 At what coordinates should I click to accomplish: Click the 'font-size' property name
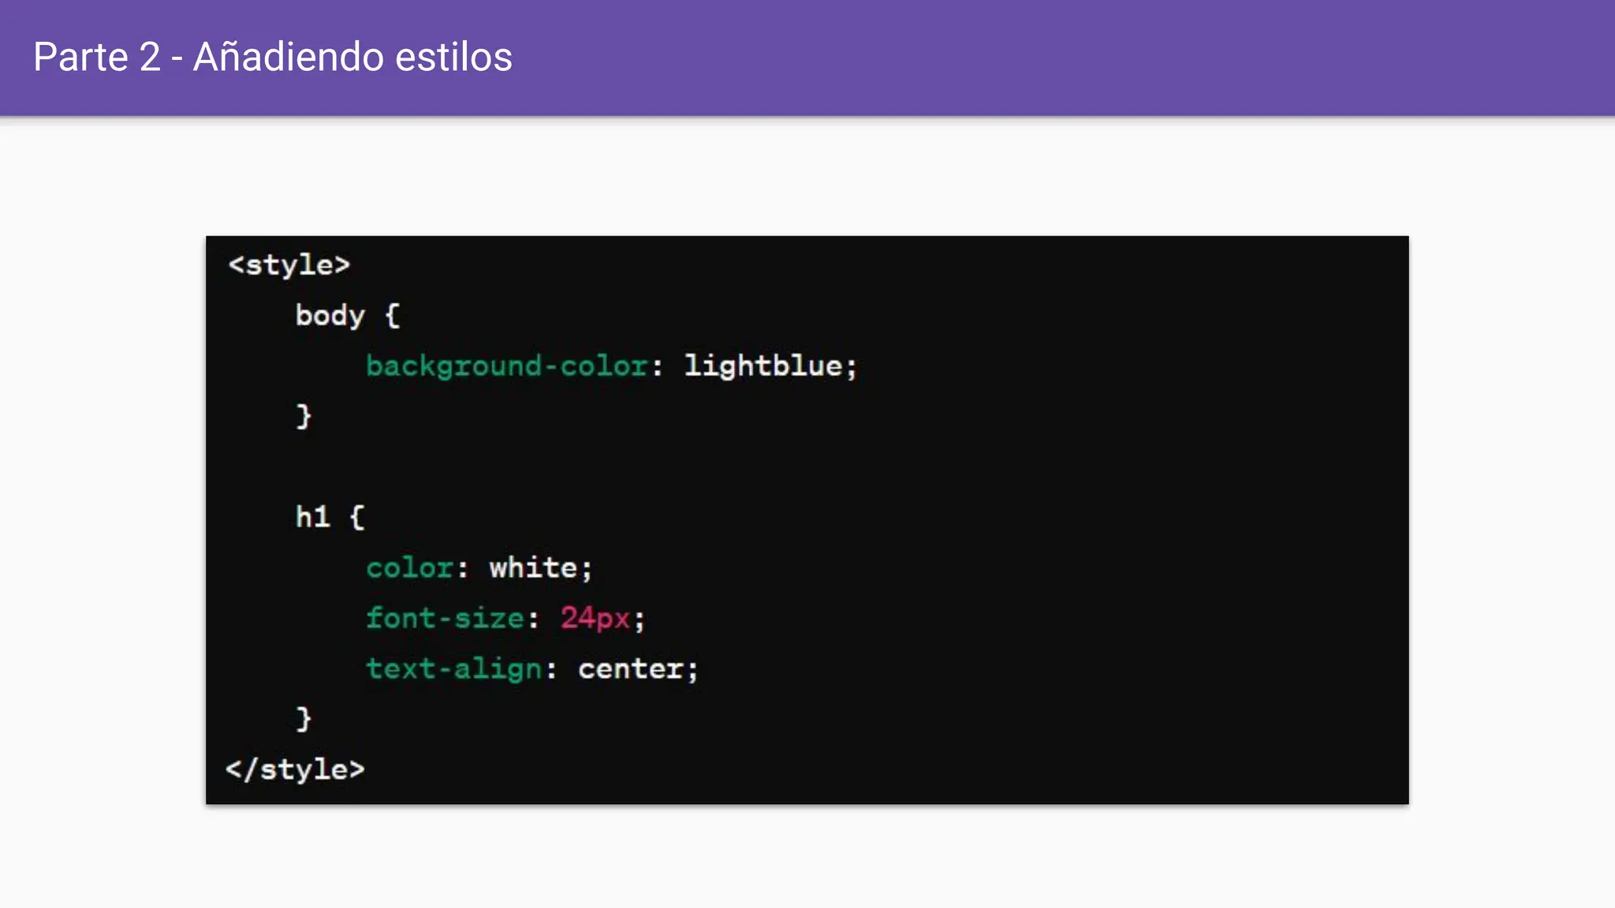pos(445,618)
